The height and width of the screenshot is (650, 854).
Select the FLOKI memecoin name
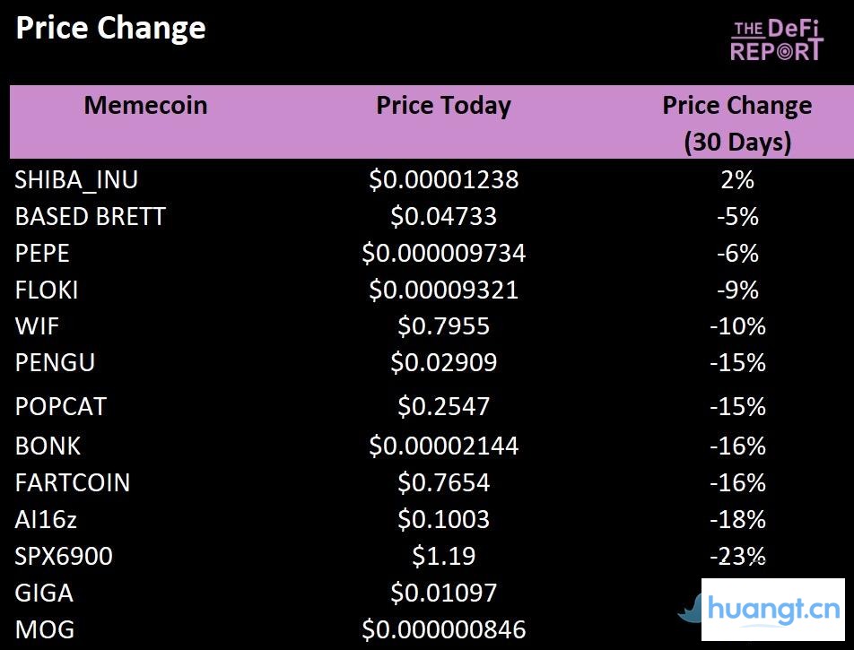point(47,290)
